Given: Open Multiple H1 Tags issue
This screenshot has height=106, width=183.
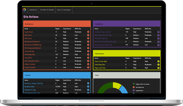Looking at the screenshot, I should pos(30,90).
